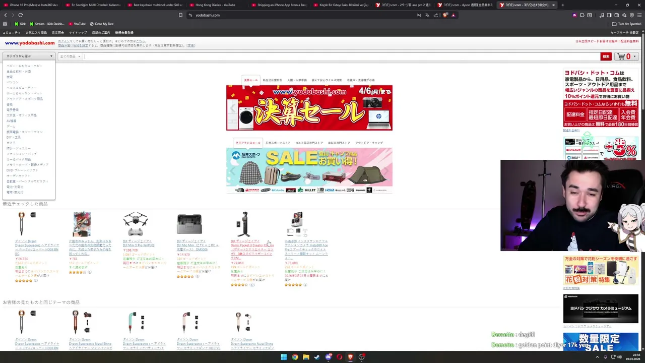Open the Ishii Sports SALE banner
The width and height of the screenshot is (645, 363).
point(309,170)
